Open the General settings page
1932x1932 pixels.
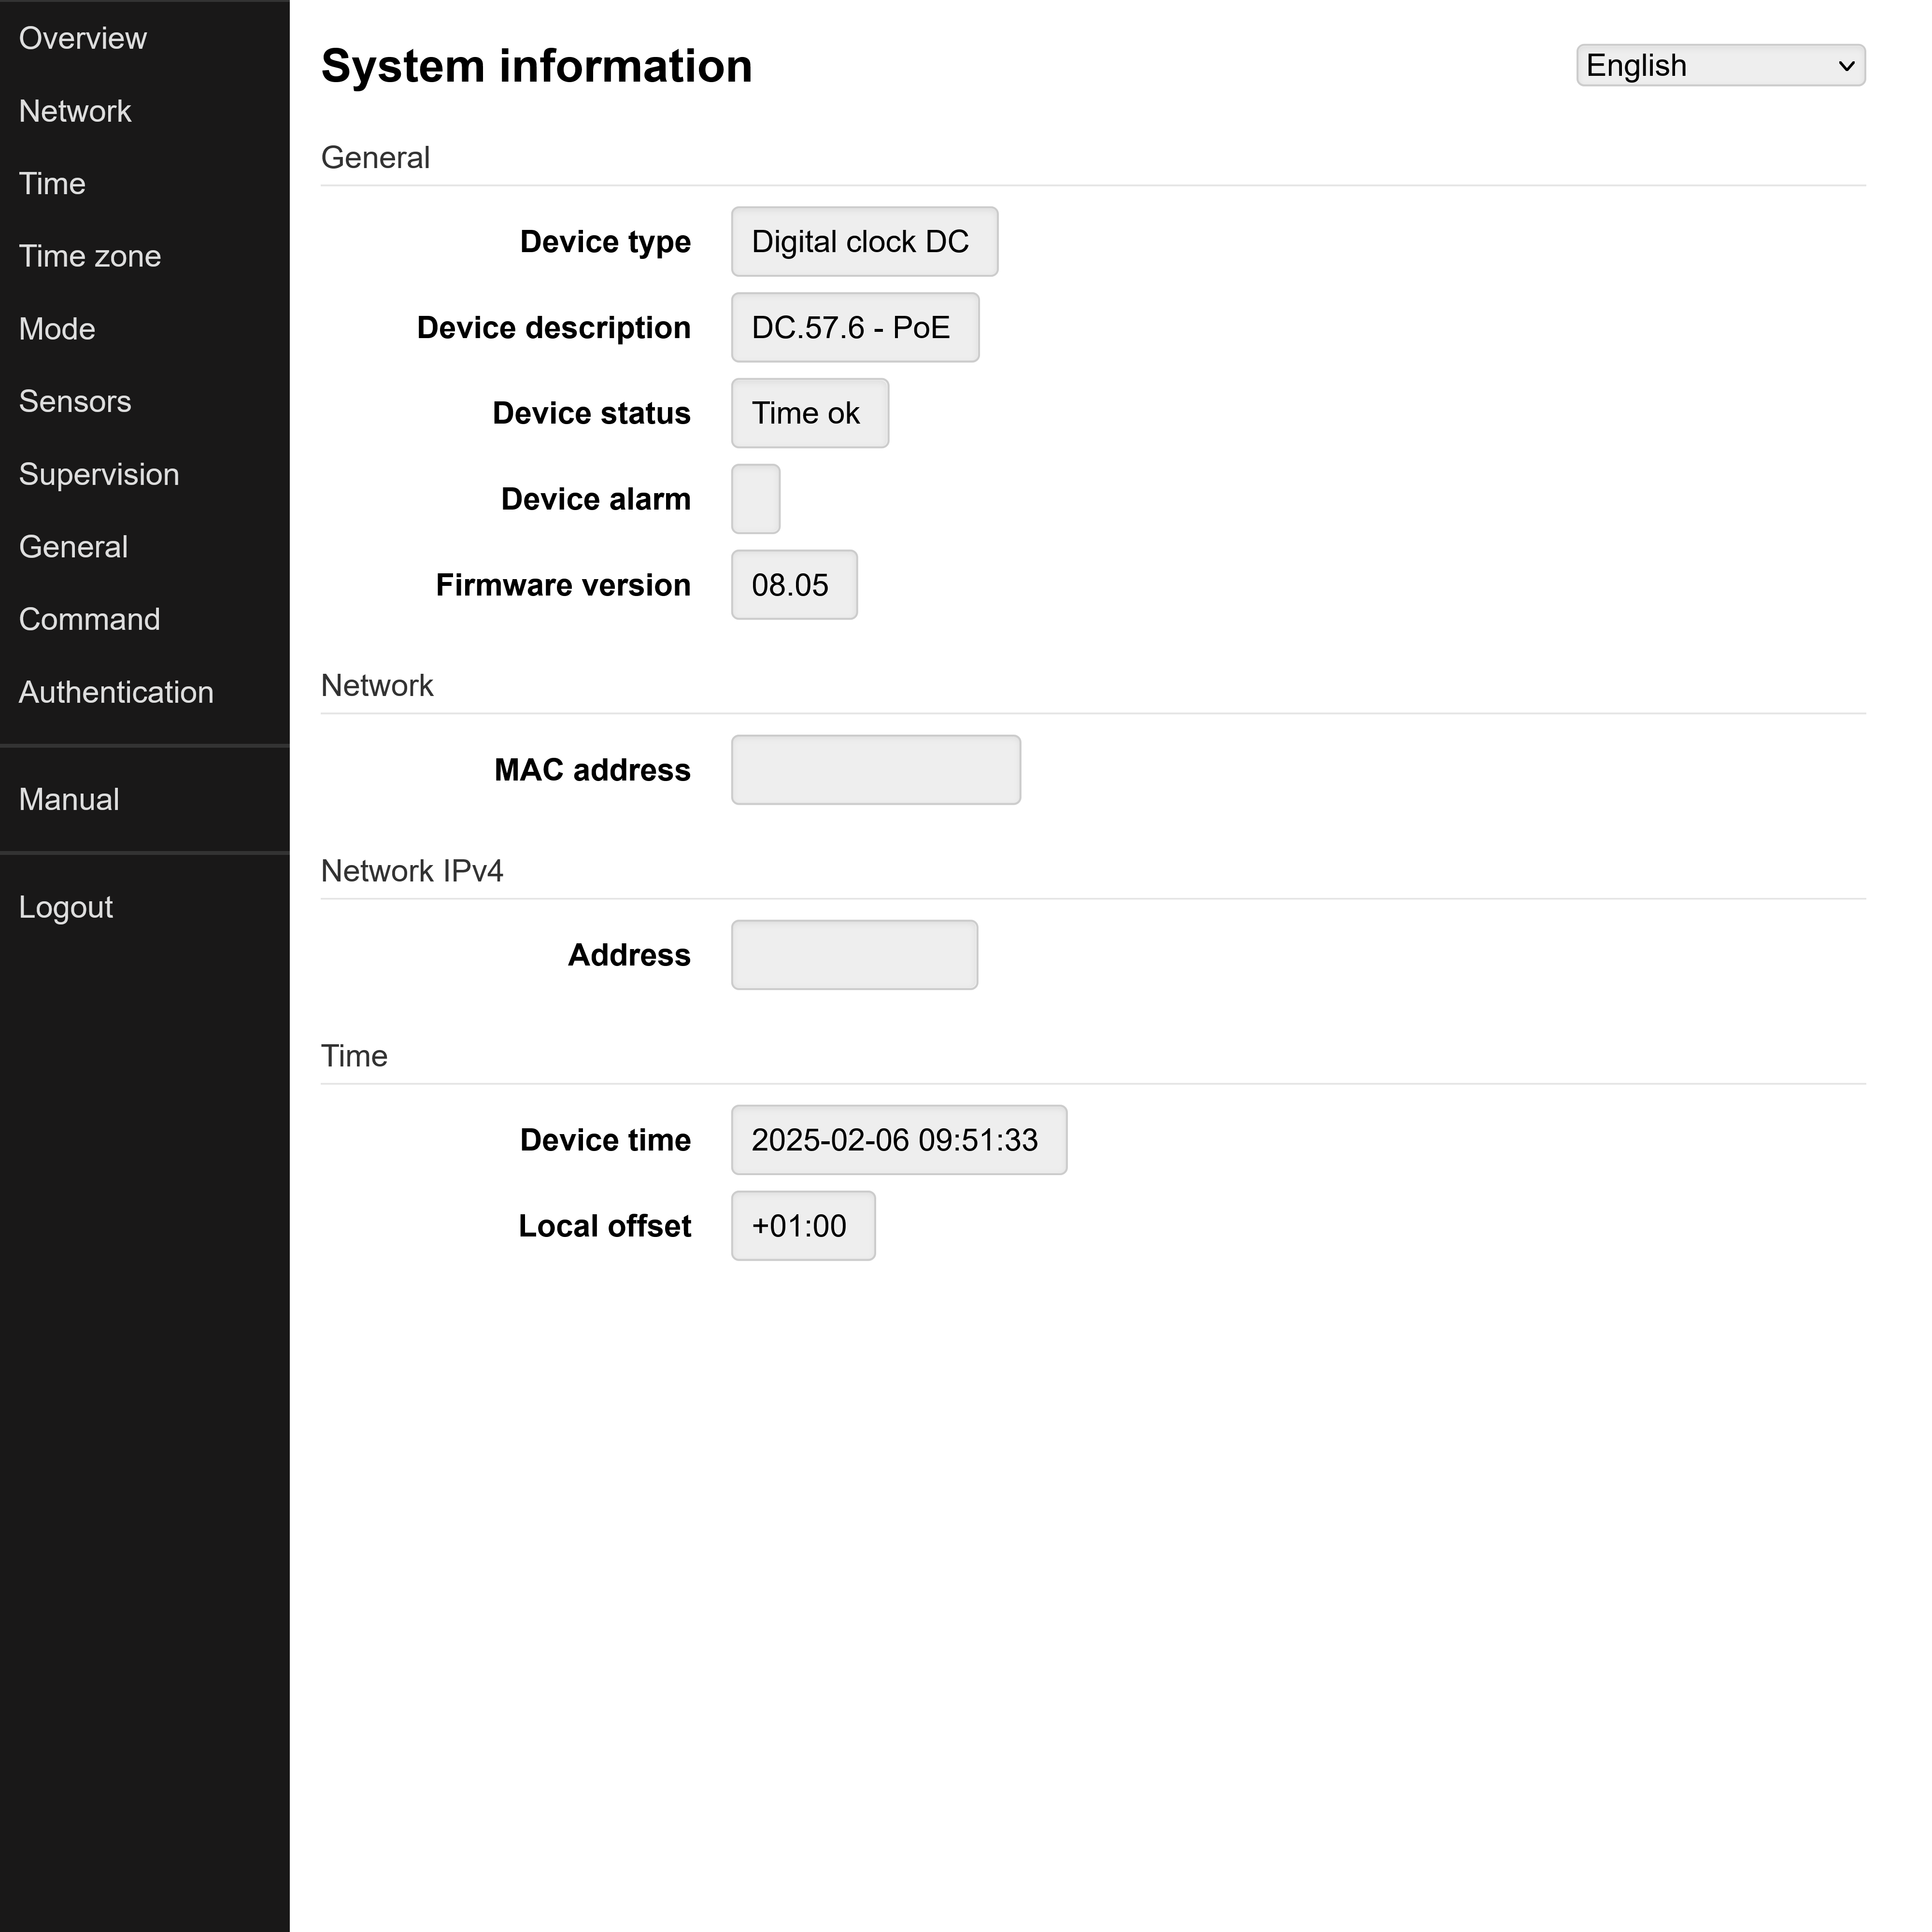tap(72, 547)
